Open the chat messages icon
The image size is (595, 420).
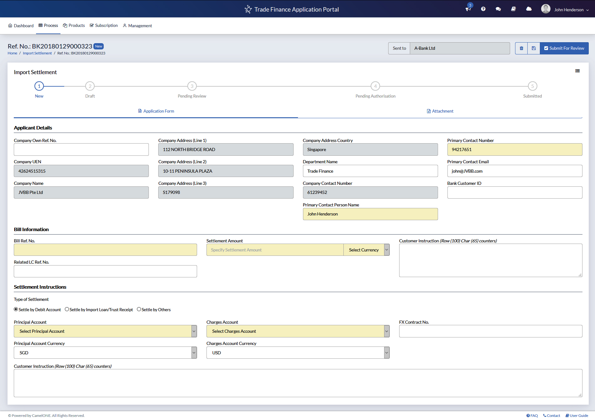coord(498,9)
